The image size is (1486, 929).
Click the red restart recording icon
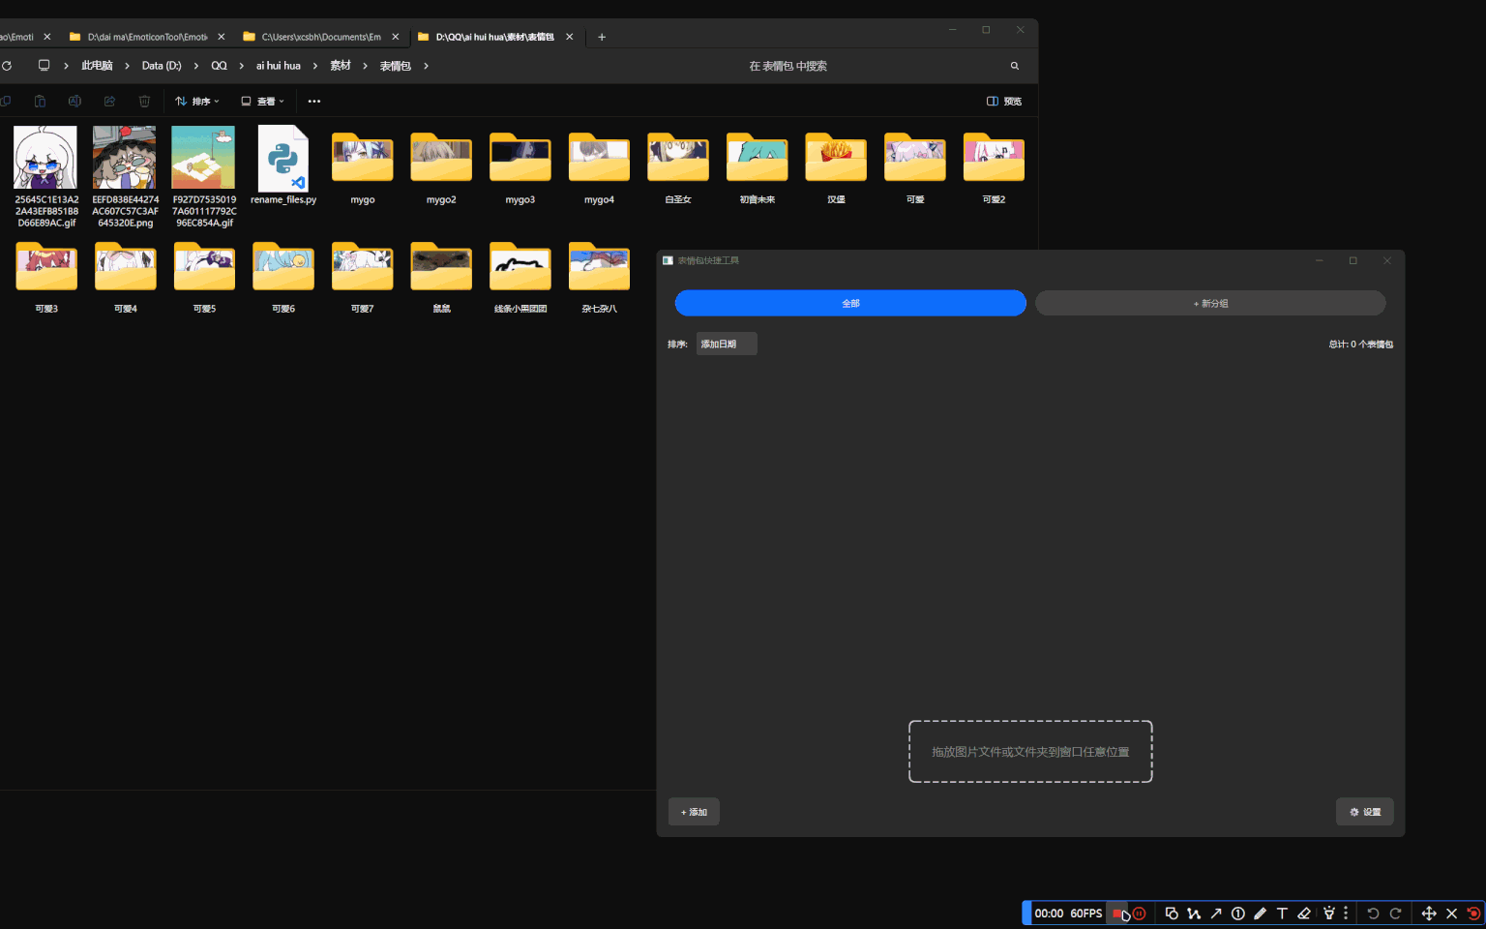(1473, 914)
